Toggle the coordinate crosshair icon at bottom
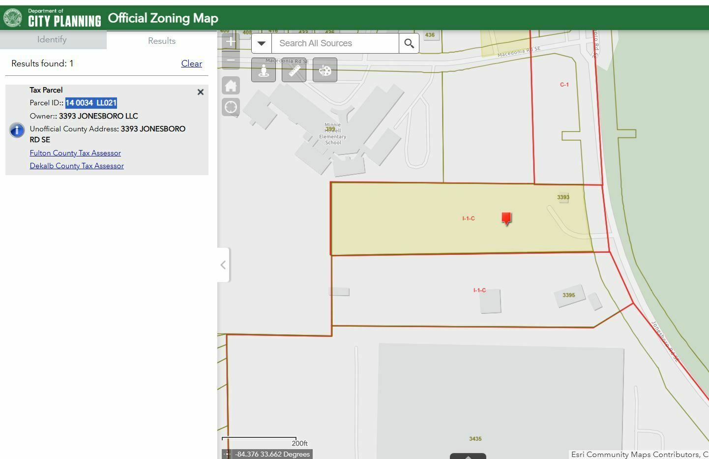Image resolution: width=709 pixels, height=459 pixels. pos(227,454)
